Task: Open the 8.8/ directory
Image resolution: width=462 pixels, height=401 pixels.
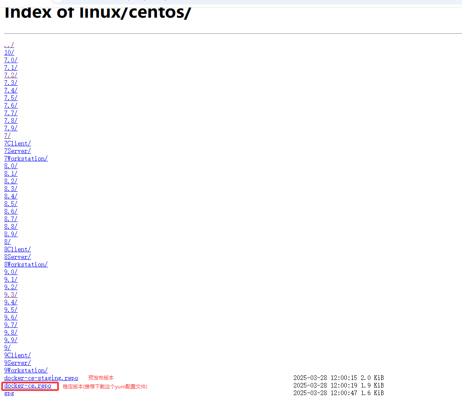Action: [11, 227]
